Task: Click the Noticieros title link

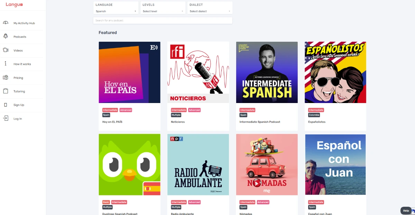Action: pyautogui.click(x=178, y=122)
